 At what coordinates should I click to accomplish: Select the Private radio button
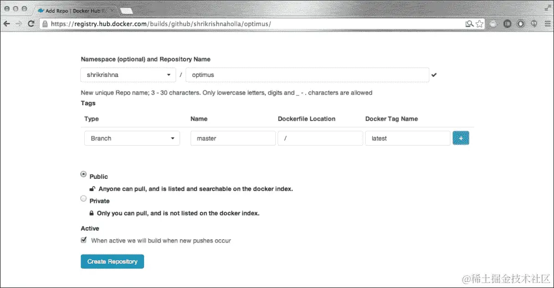pos(84,198)
